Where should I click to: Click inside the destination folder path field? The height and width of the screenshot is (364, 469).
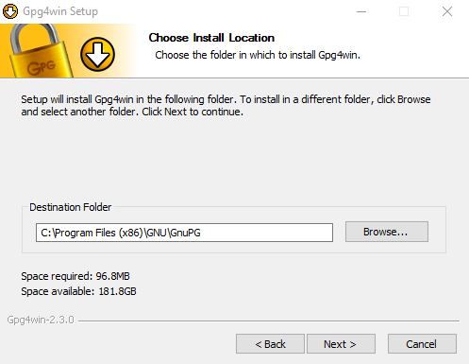184,233
